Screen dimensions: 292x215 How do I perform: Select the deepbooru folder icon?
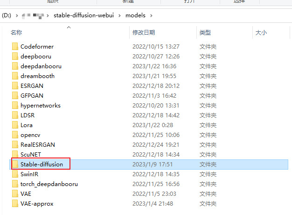coord(15,57)
